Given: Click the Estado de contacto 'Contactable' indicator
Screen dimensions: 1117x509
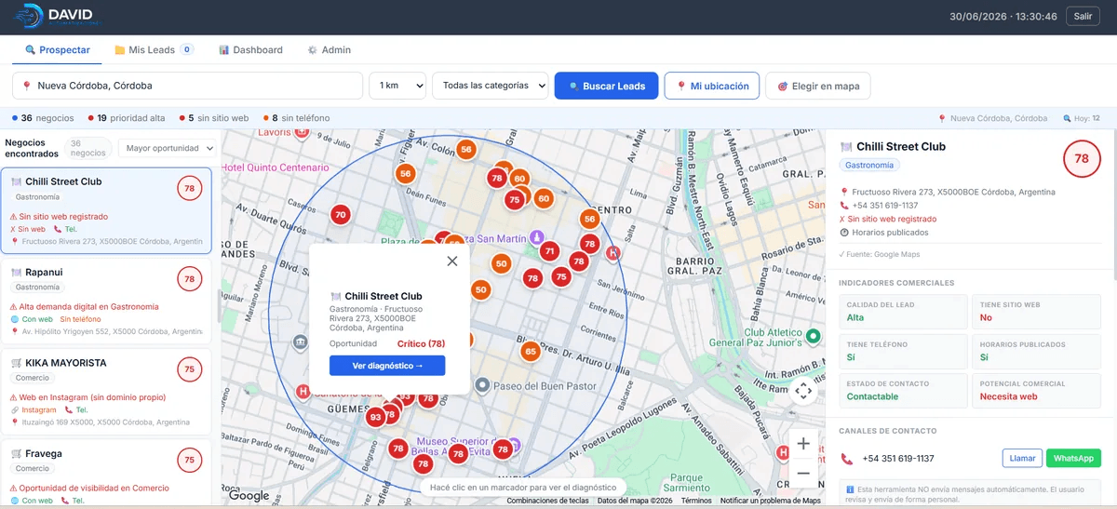Looking at the screenshot, I should pyautogui.click(x=903, y=391).
